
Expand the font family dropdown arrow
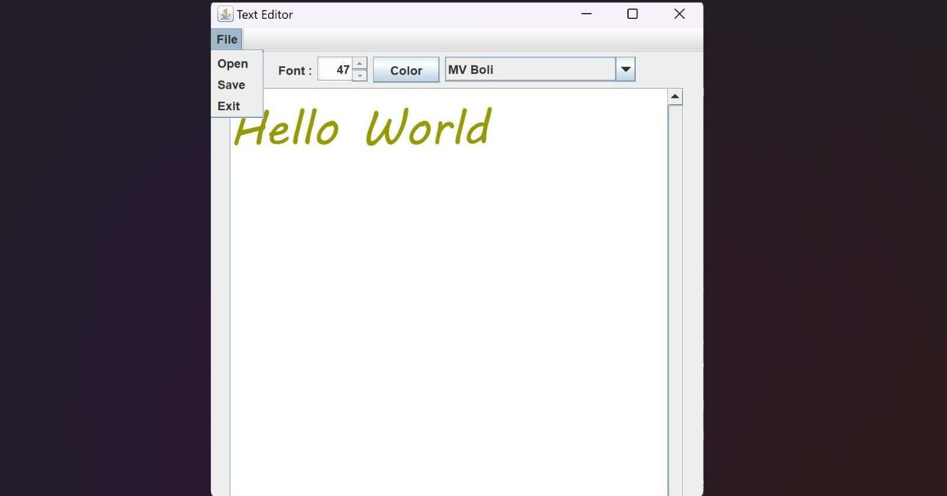pos(625,69)
